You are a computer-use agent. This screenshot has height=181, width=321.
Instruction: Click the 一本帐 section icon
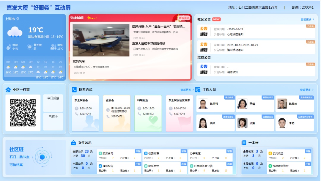pos(244,143)
